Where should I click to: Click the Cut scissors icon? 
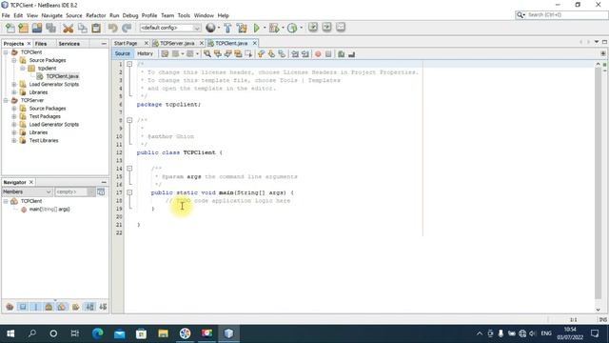(x=68, y=28)
